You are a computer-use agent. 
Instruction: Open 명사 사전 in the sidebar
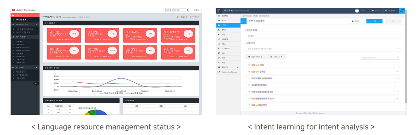pos(19,41)
